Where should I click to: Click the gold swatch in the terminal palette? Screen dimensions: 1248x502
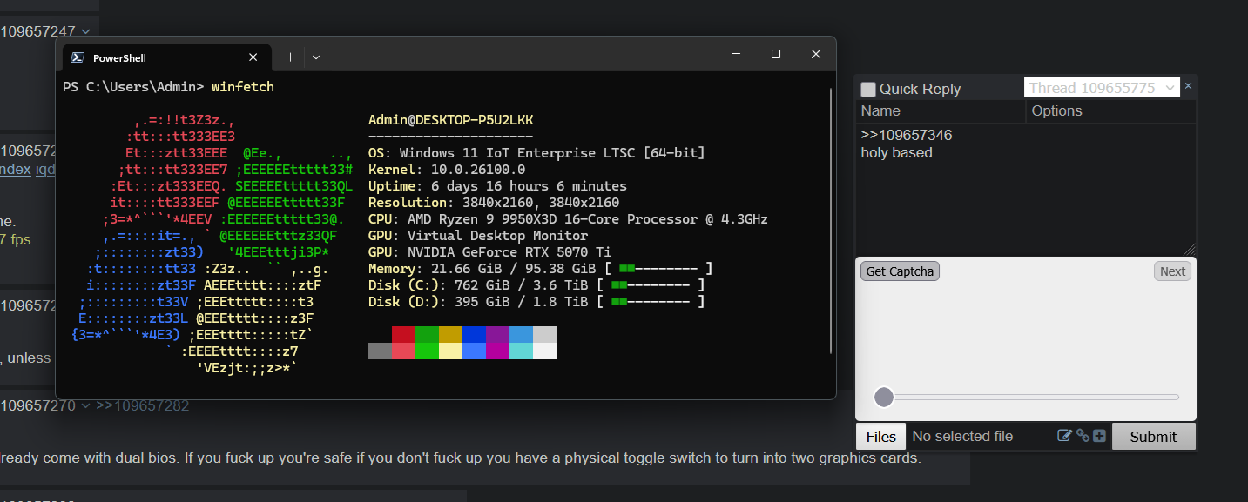[x=450, y=335]
